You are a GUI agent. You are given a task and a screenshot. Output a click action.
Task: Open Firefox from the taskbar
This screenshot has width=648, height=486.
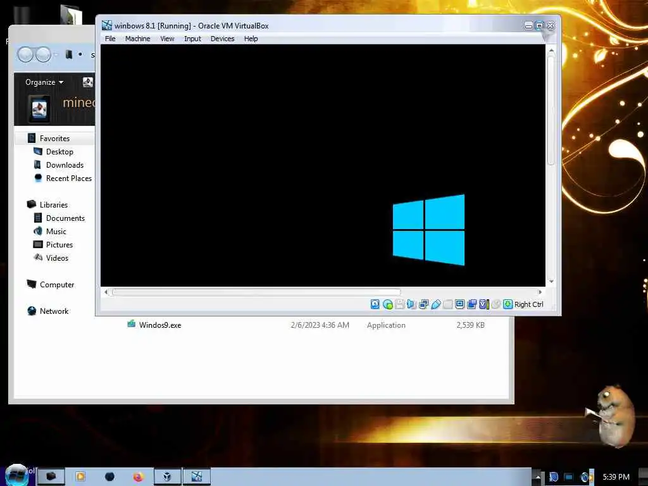pos(138,477)
